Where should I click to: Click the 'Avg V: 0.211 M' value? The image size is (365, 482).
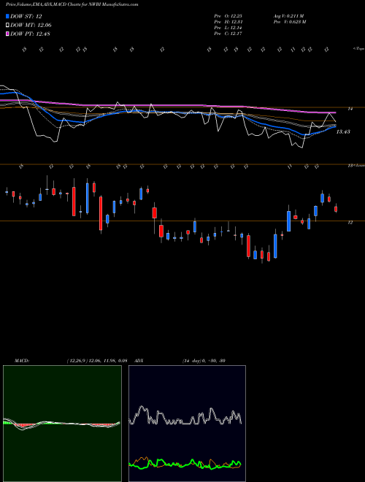click(x=288, y=16)
